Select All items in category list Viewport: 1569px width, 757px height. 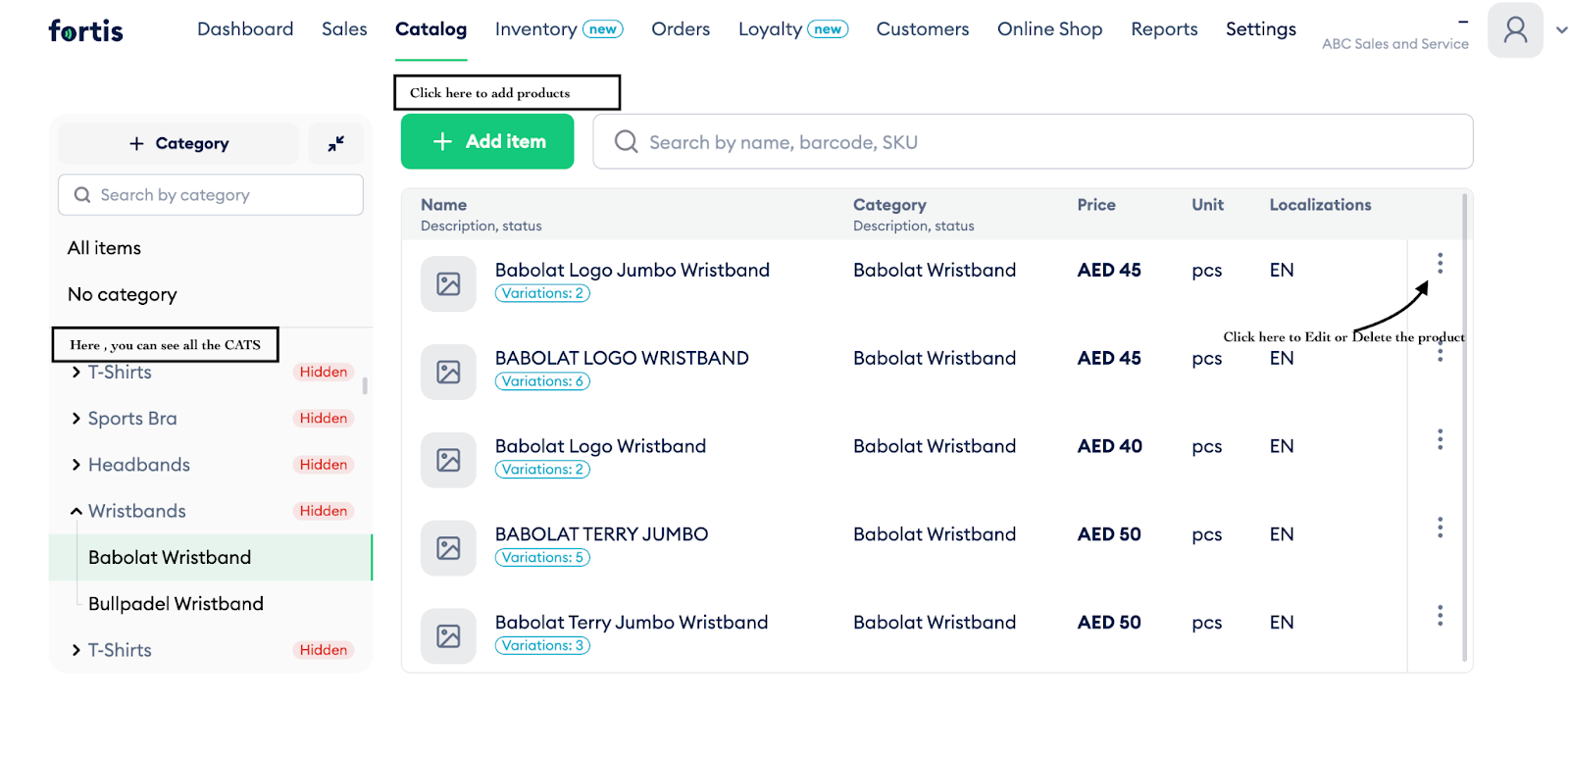(104, 248)
